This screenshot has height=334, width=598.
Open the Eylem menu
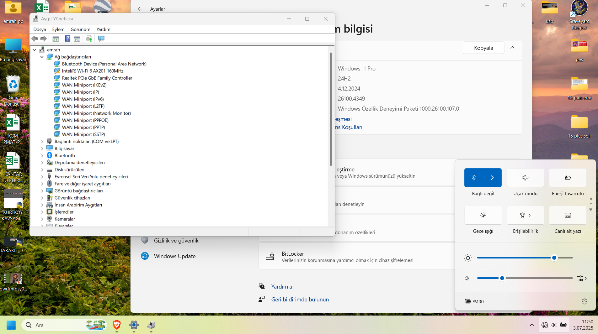coord(58,29)
